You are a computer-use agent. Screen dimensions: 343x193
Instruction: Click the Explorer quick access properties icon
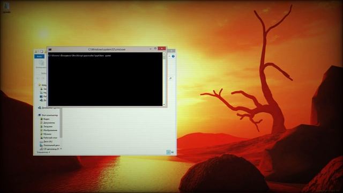click(42, 51)
